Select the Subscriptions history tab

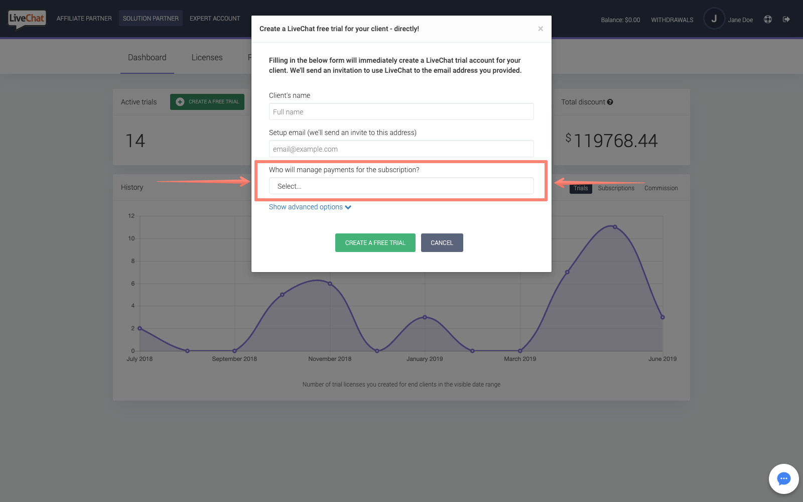click(x=616, y=188)
